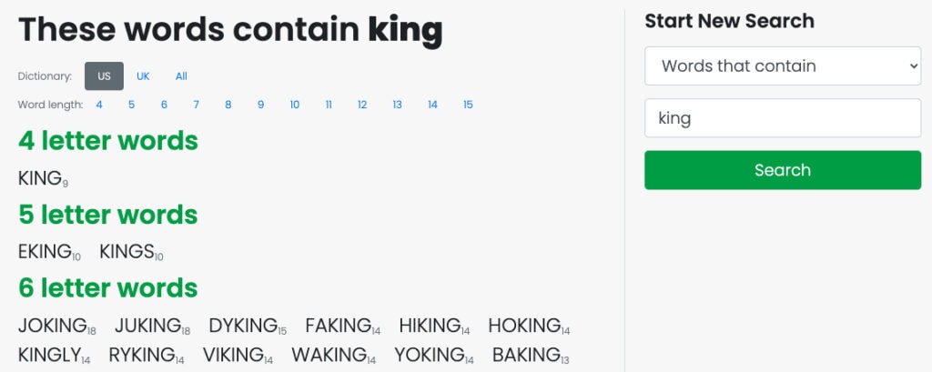Choose the All dictionaries option

click(181, 76)
